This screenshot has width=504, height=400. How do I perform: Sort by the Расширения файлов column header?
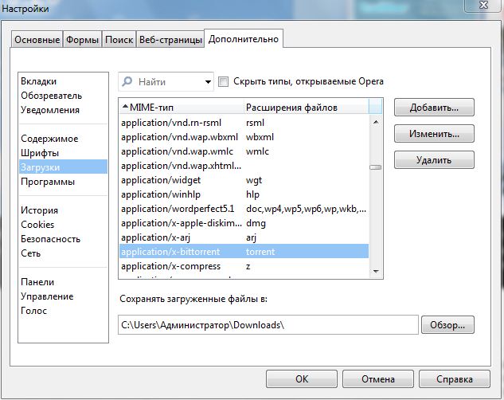click(305, 107)
